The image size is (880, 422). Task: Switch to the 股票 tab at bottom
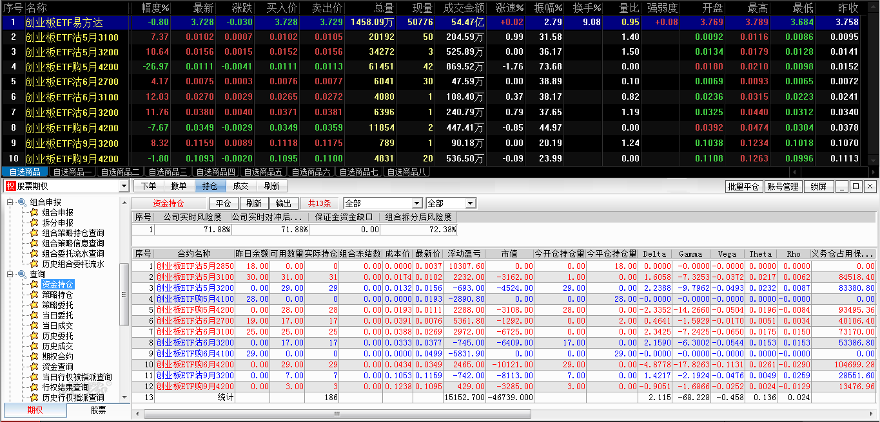[x=98, y=410]
